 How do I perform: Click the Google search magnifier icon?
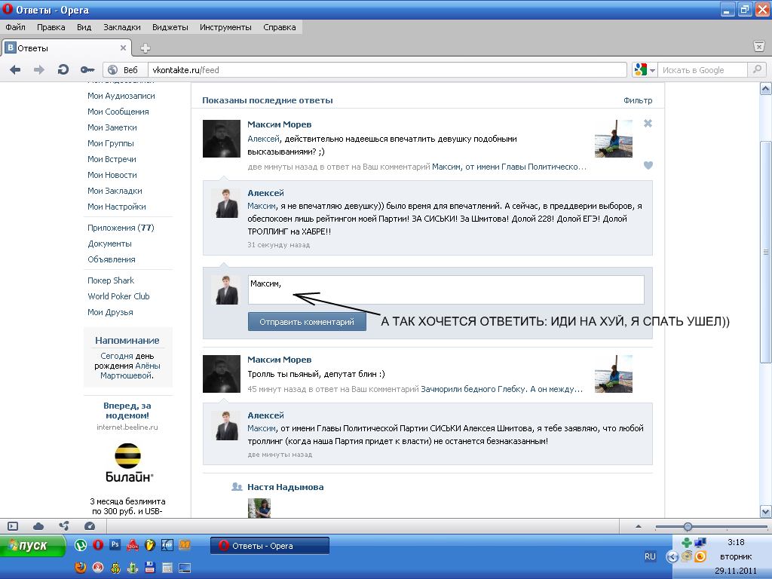click(757, 70)
